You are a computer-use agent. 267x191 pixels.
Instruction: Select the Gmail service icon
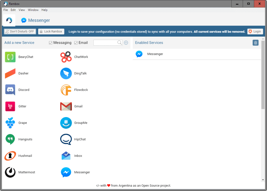pos(66,106)
